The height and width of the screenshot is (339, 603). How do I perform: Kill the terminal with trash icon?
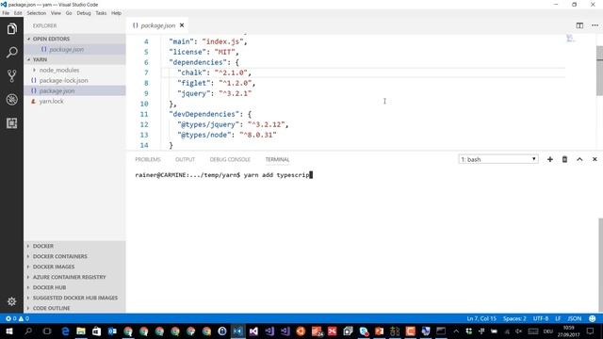coord(564,159)
